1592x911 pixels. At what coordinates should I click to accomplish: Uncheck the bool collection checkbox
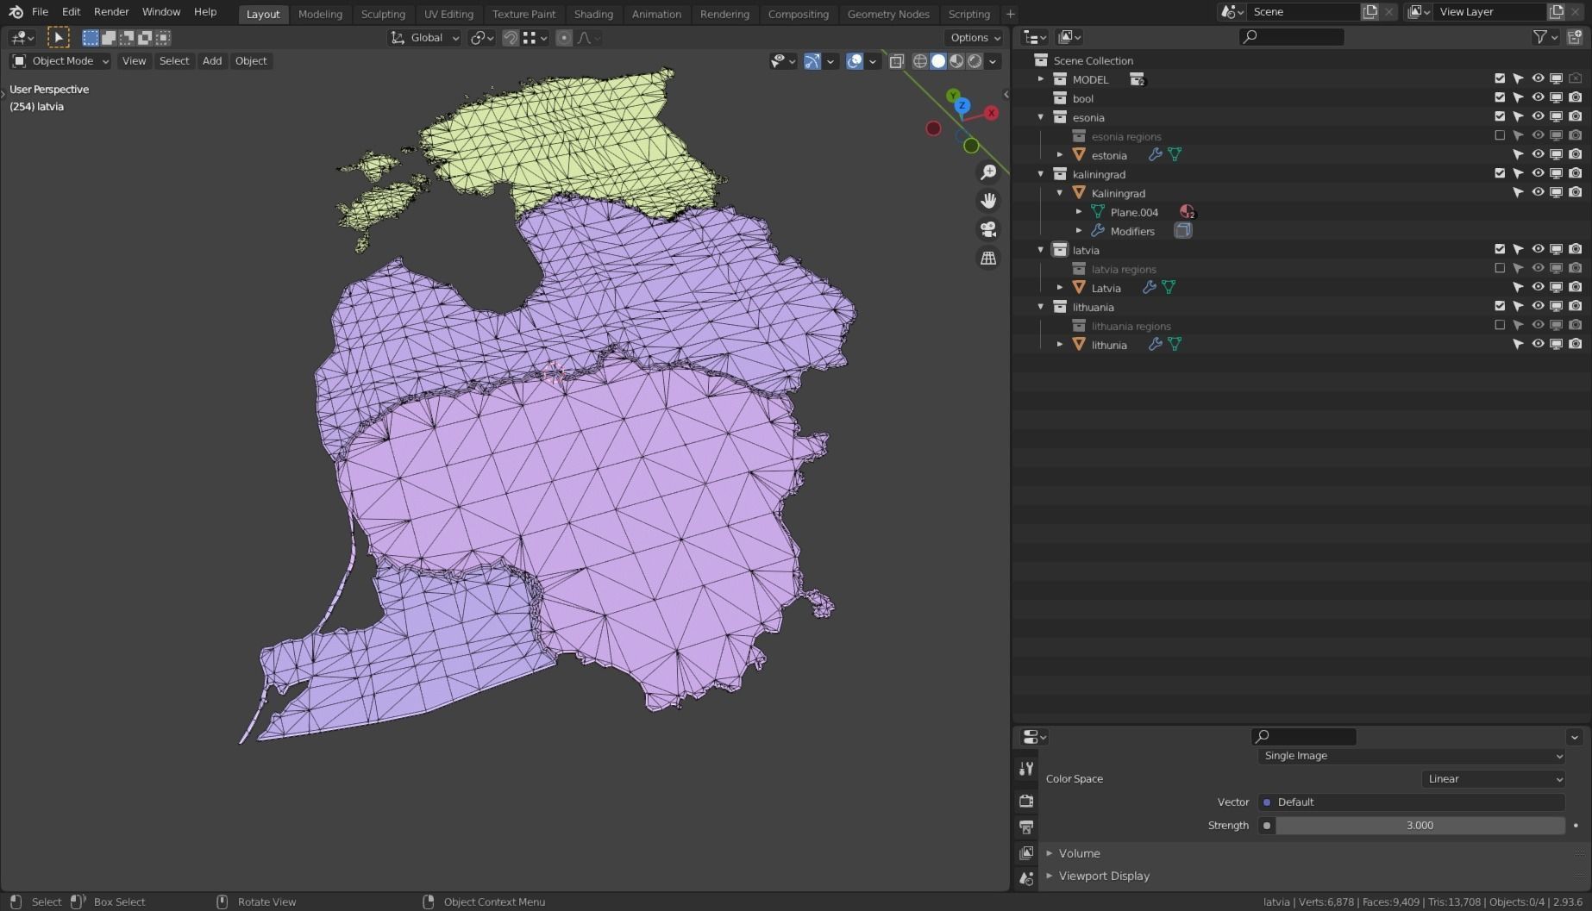click(1500, 98)
